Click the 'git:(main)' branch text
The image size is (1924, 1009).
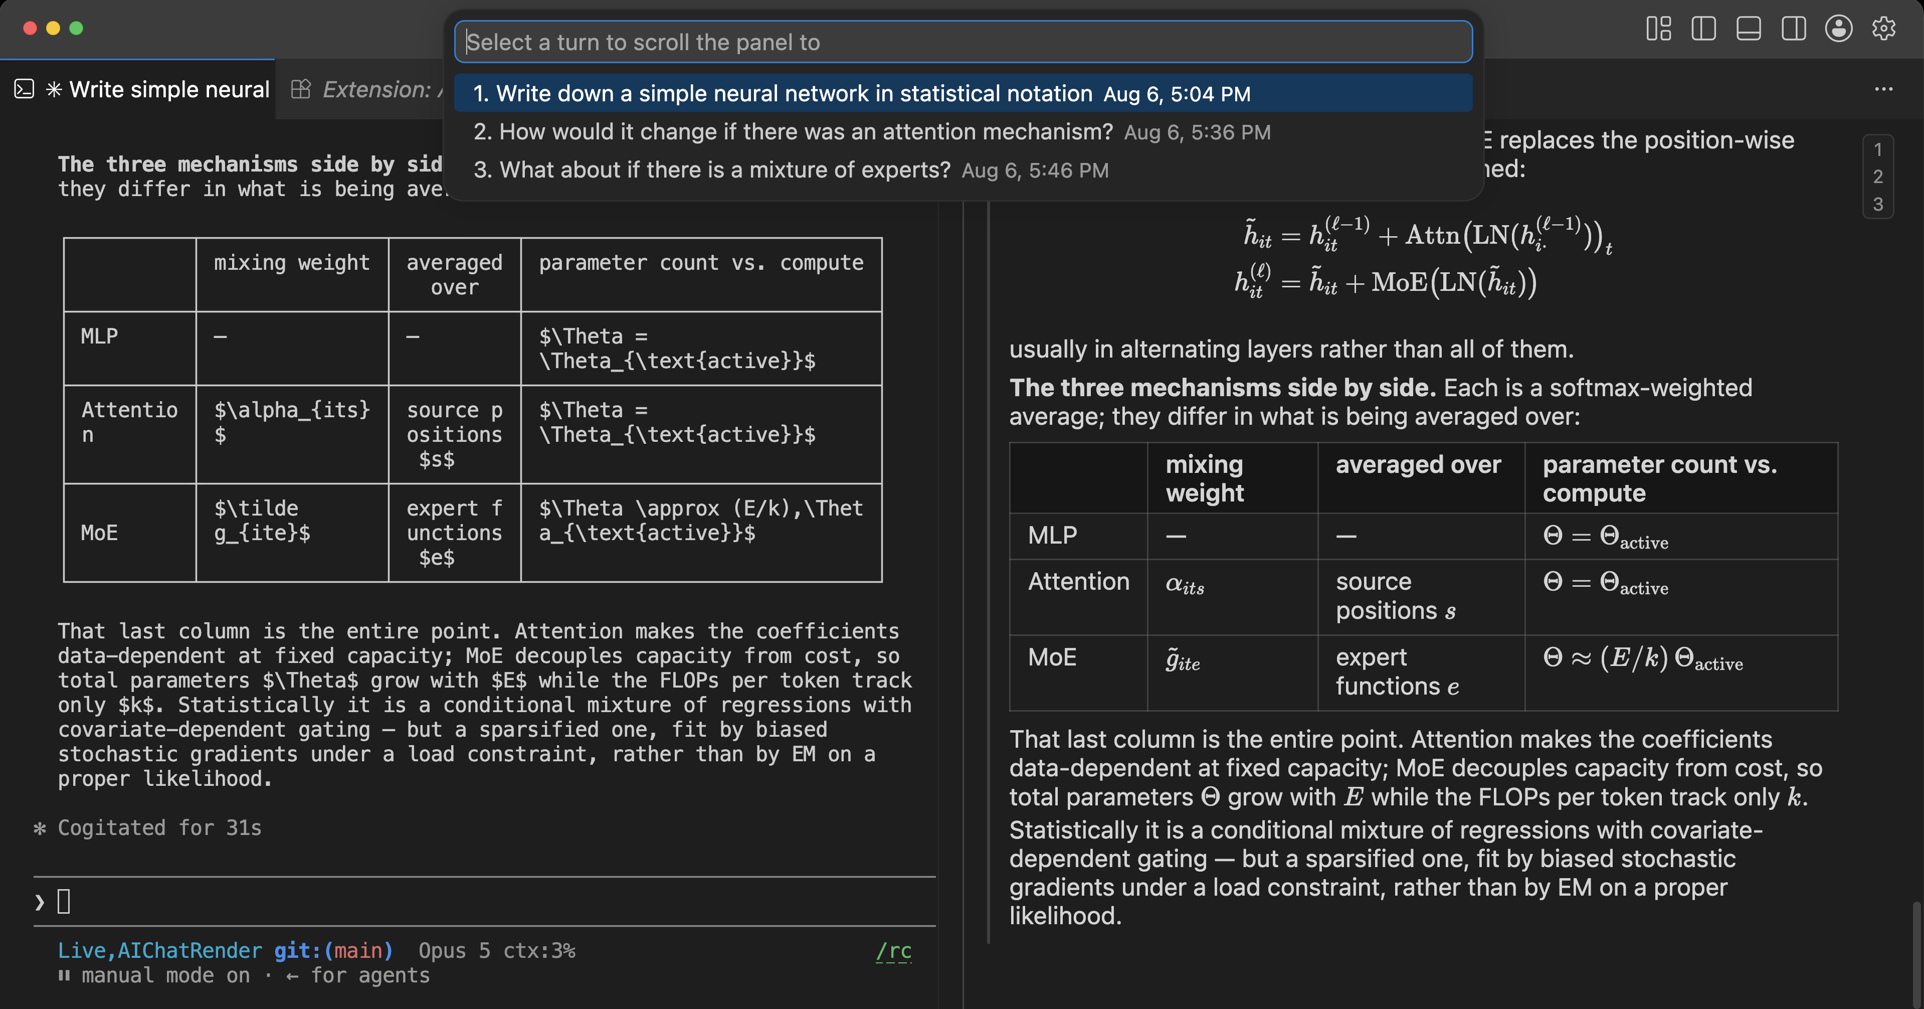[x=333, y=951]
